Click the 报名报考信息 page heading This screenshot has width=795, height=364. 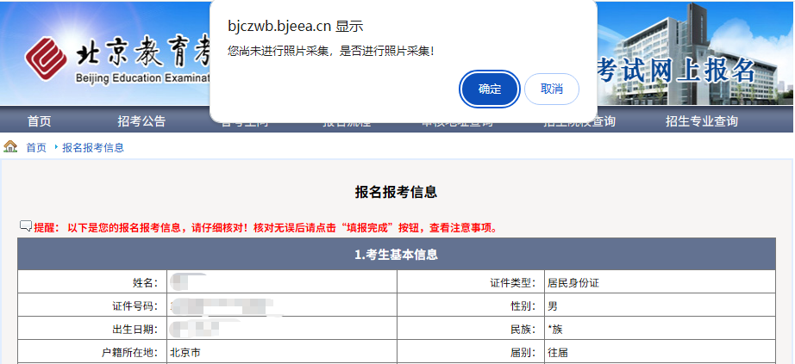tap(397, 192)
